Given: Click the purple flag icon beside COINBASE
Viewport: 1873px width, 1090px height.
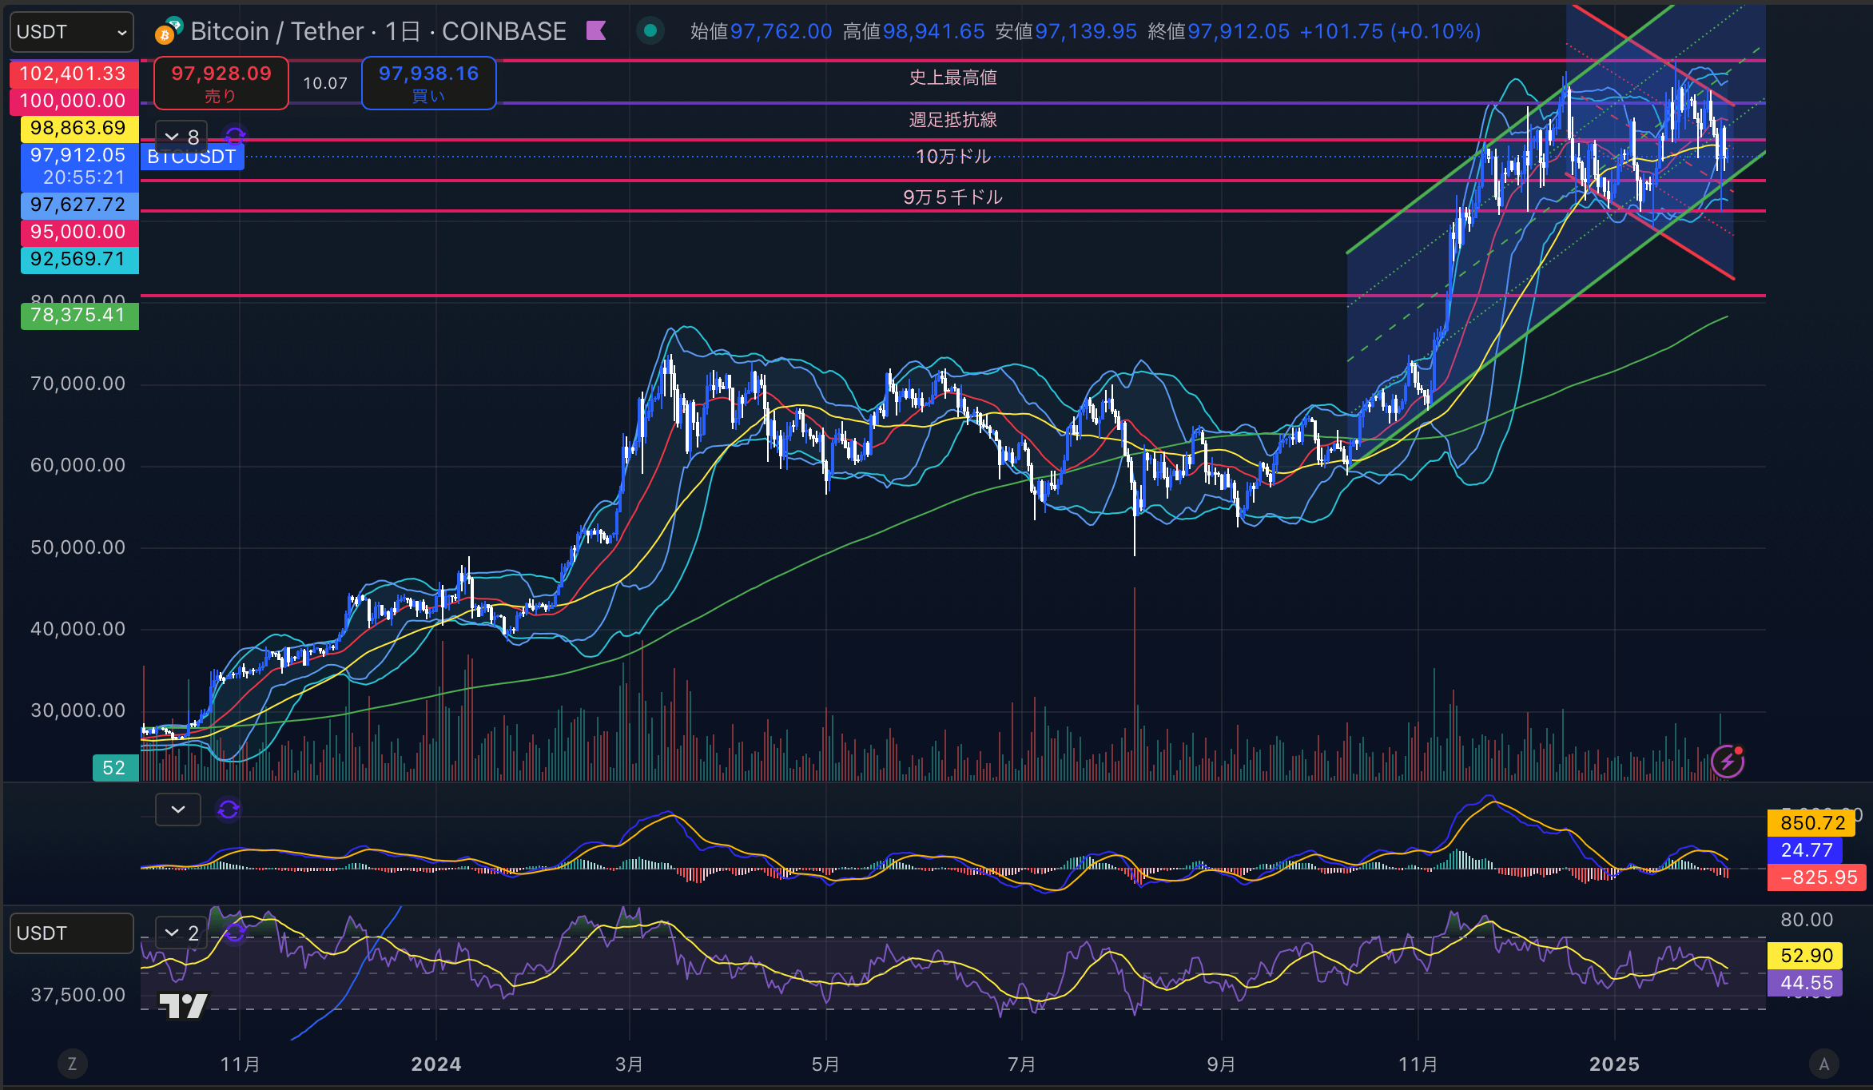Looking at the screenshot, I should click(596, 30).
